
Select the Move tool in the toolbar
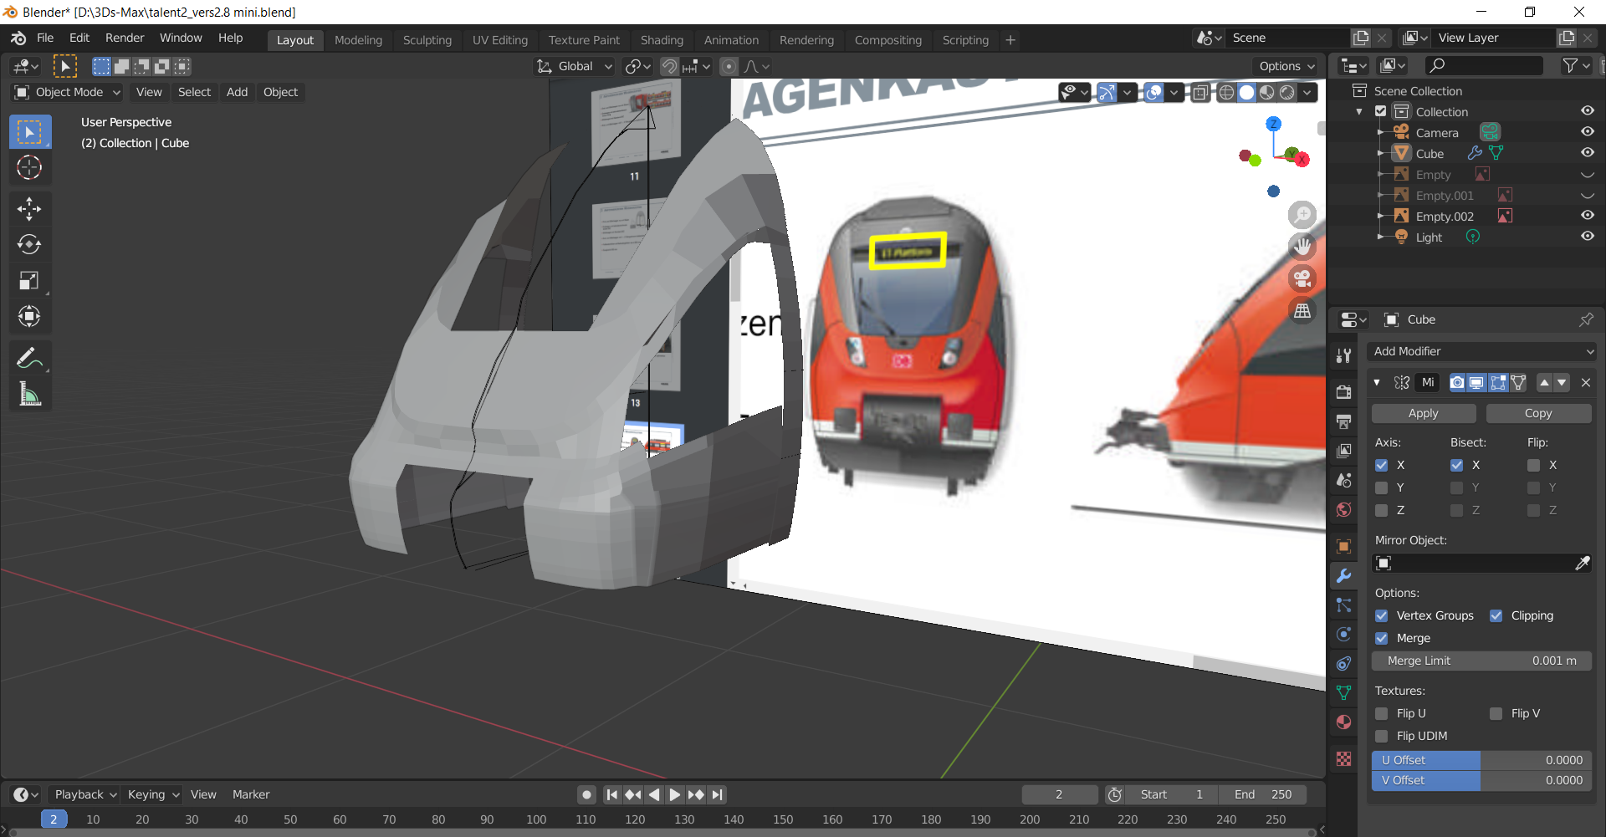click(x=29, y=208)
